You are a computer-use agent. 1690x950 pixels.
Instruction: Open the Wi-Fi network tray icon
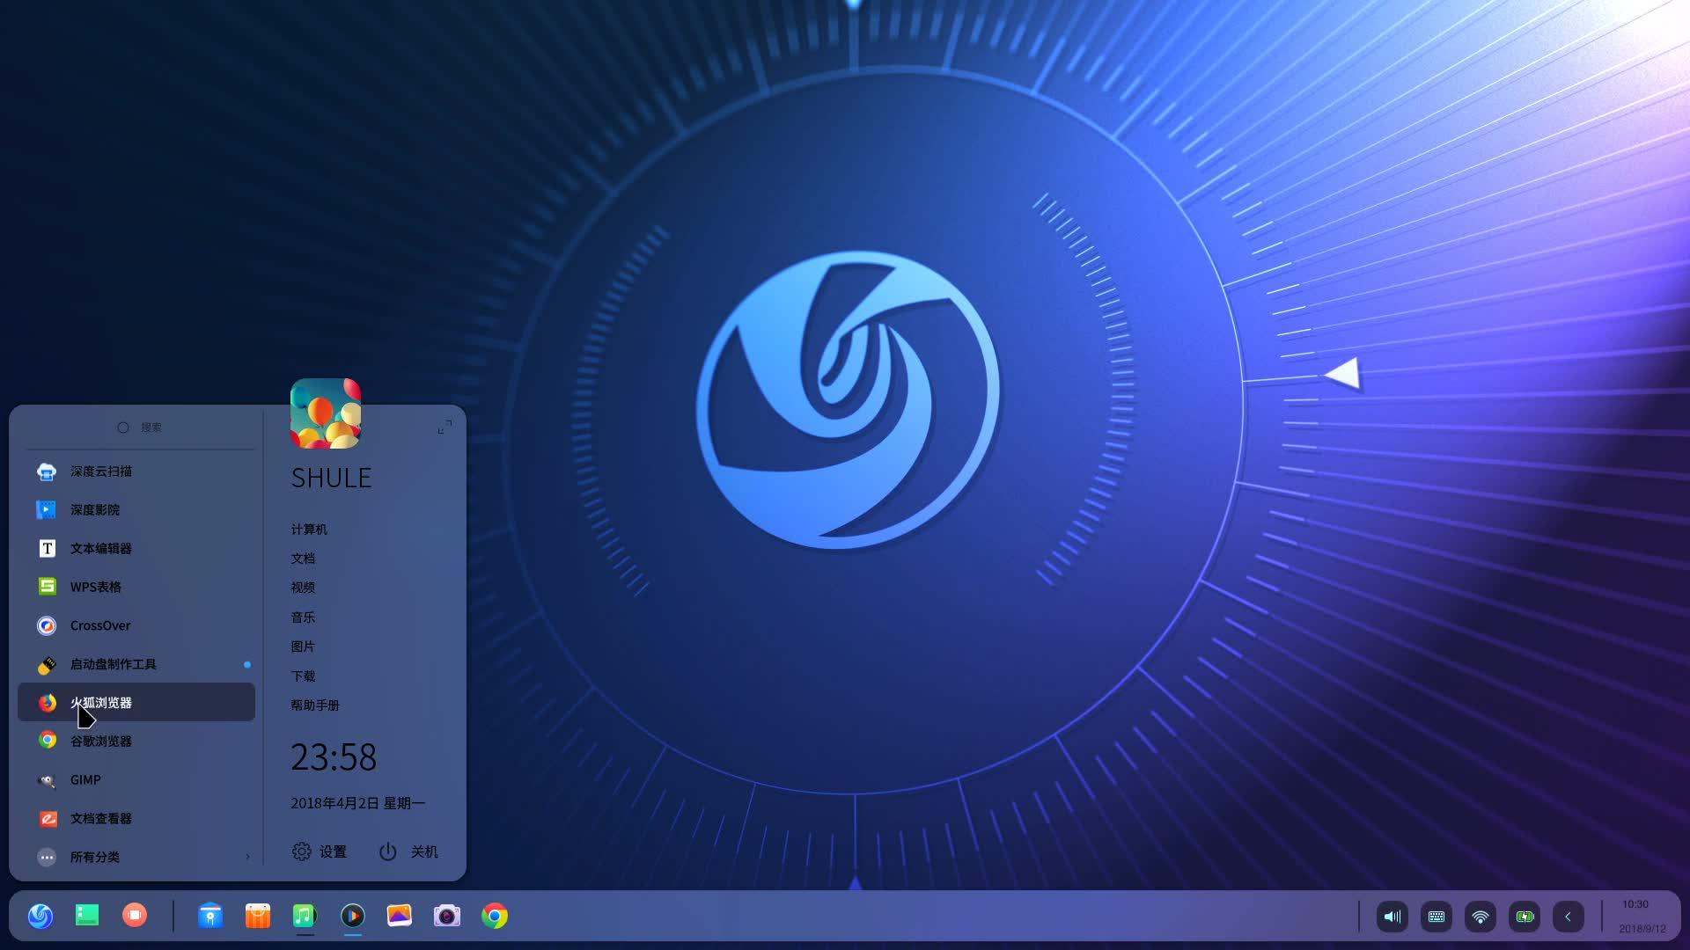tap(1481, 917)
